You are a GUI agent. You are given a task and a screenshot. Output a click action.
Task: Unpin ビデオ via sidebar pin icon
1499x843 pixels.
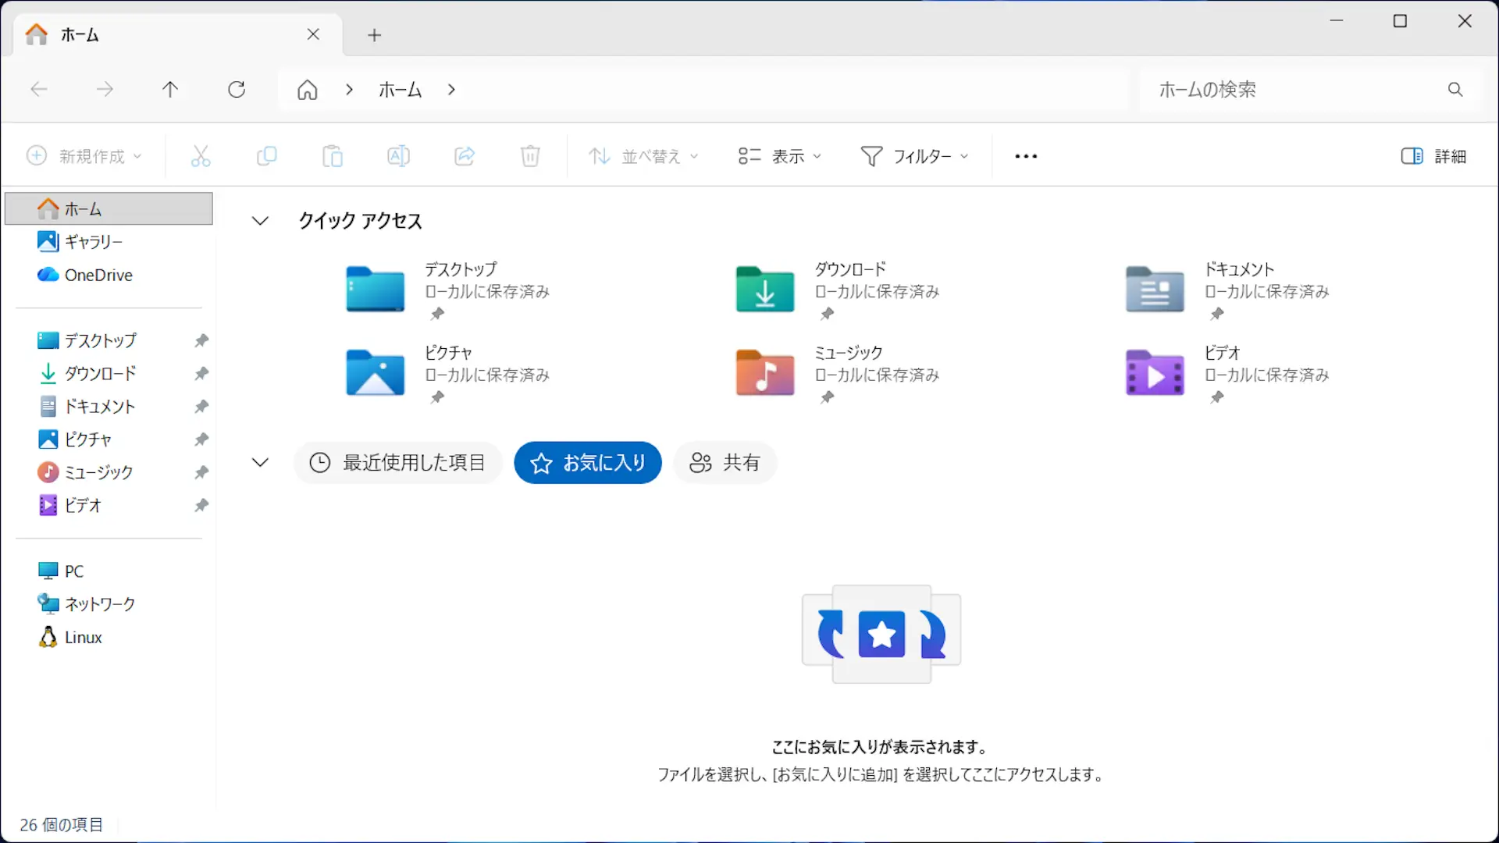point(201,505)
